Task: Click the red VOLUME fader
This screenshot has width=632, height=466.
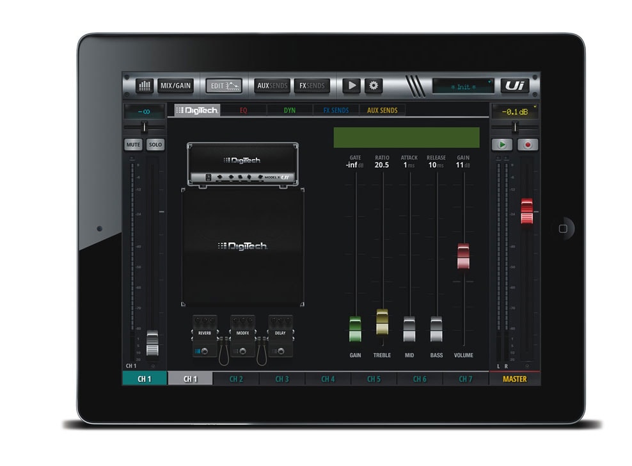Action: (464, 256)
